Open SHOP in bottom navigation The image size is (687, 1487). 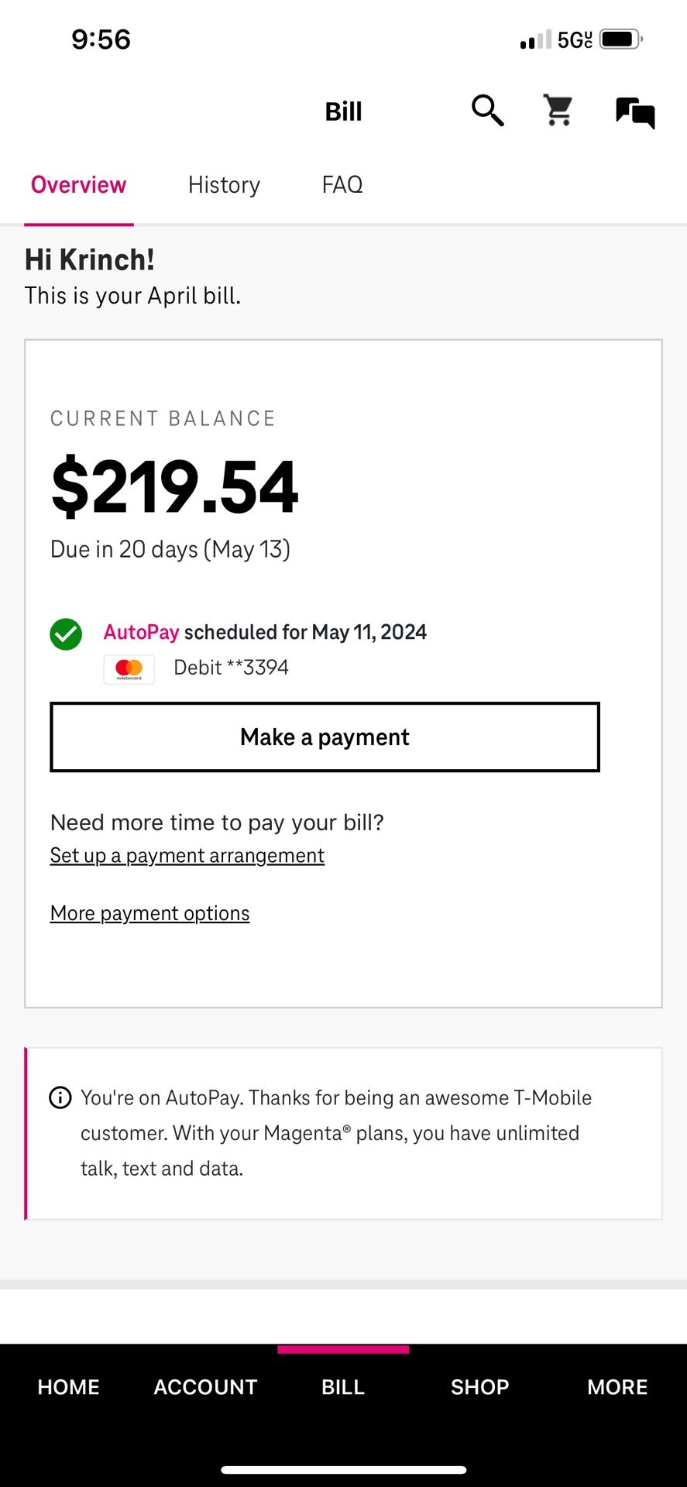480,1387
